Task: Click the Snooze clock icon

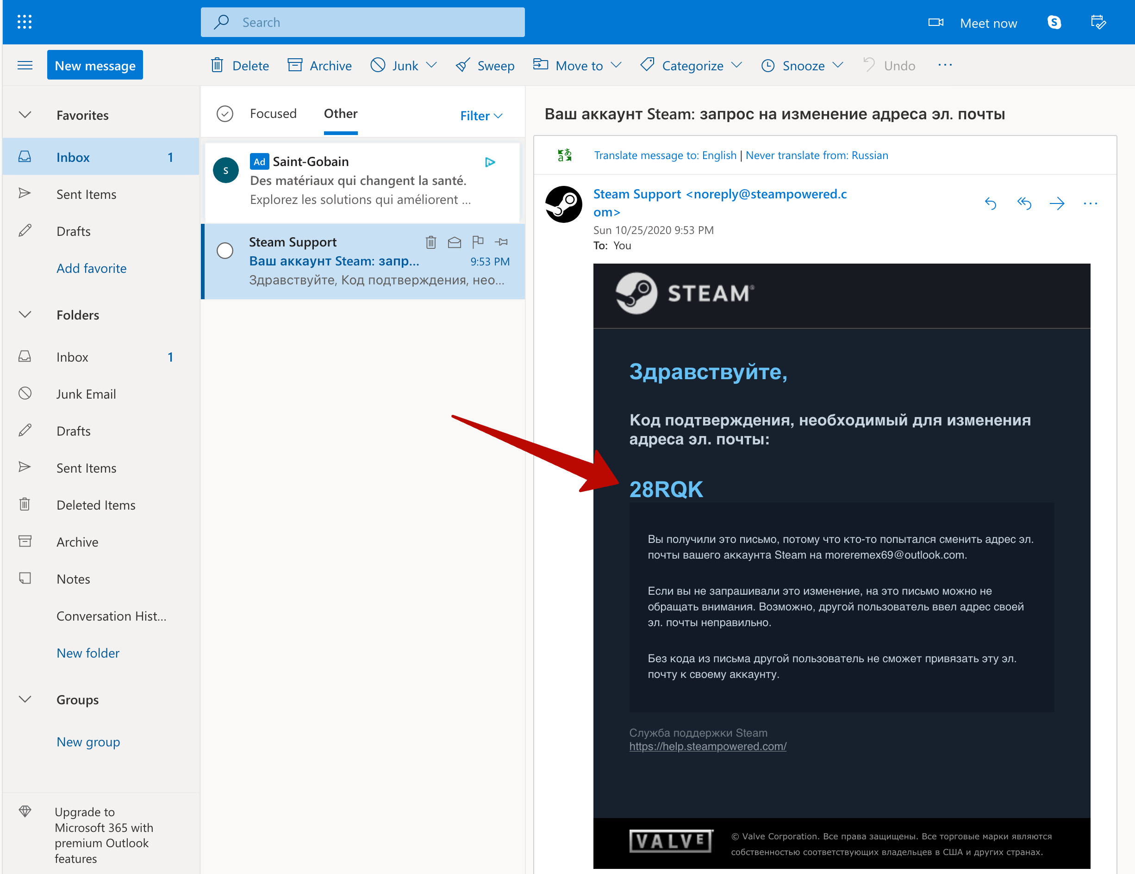Action: 768,65
